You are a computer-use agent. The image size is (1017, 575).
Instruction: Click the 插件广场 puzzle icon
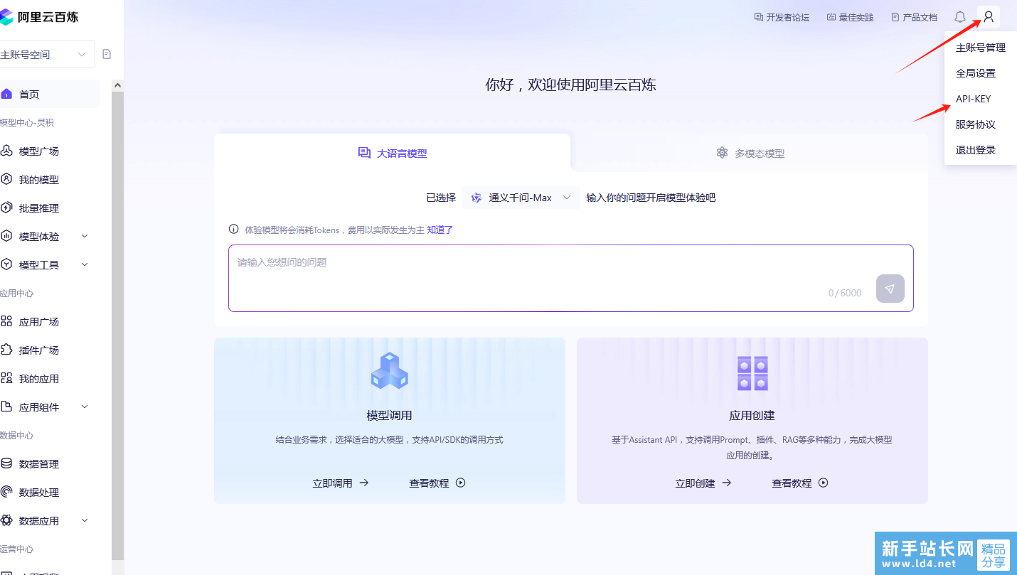pos(6,350)
